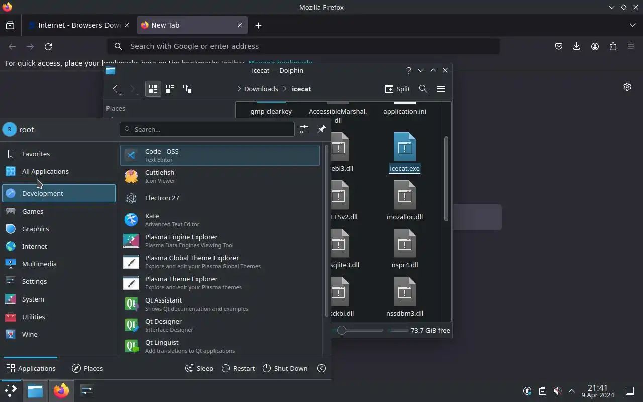Open Graphics category
The image size is (643, 402).
click(x=59, y=229)
